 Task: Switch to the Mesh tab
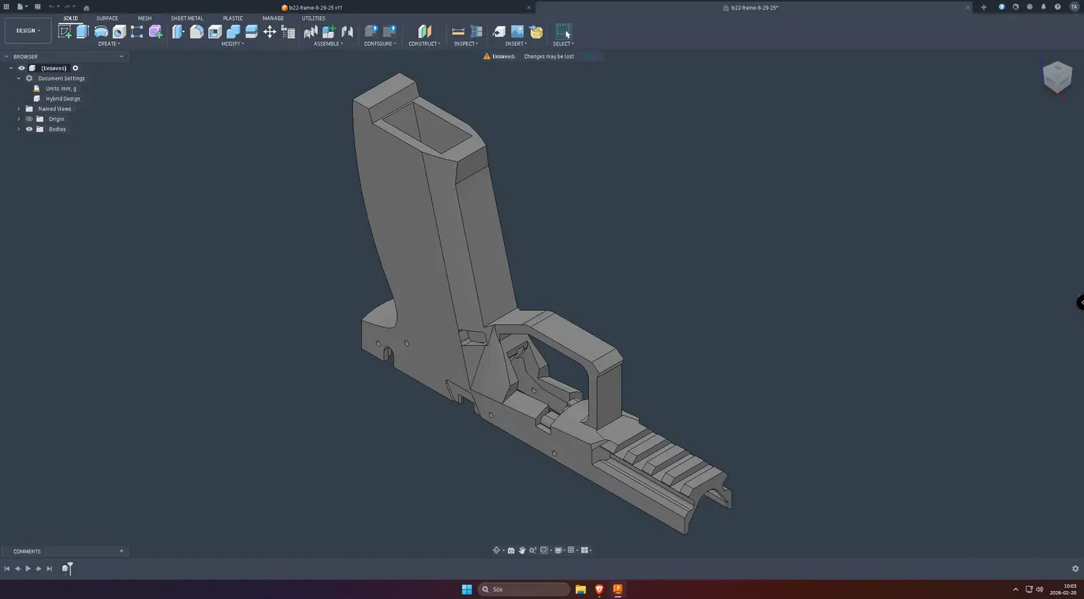pos(145,18)
